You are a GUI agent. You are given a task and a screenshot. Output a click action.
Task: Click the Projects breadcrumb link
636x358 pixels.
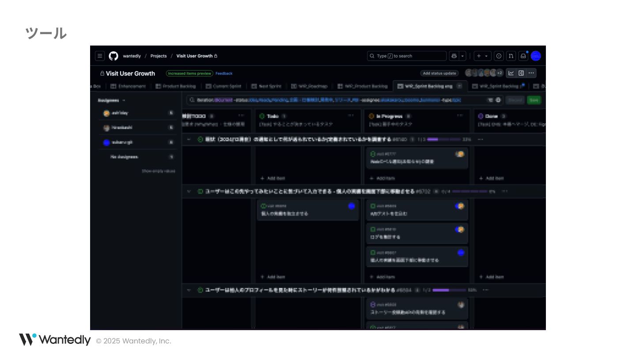(159, 56)
